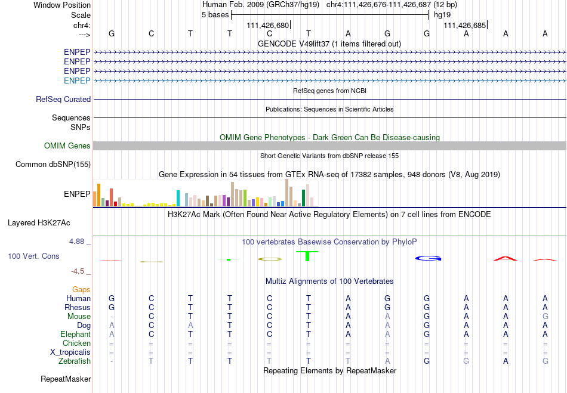This screenshot has width=567, height=393.
Task: Click the SNPs track label
Action: (x=81, y=127)
